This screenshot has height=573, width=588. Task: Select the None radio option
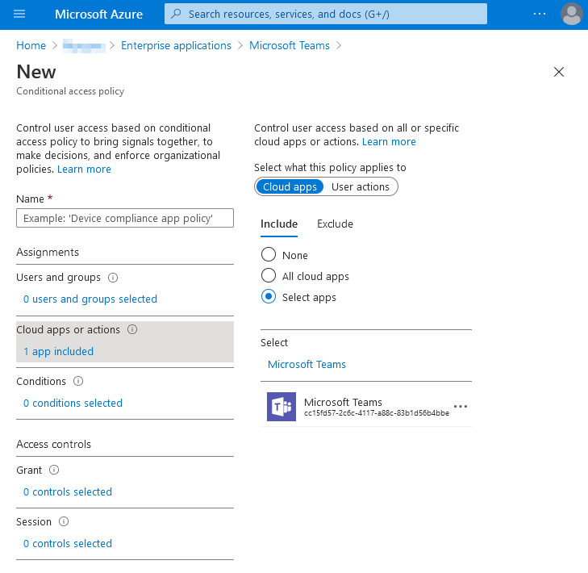pyautogui.click(x=269, y=255)
